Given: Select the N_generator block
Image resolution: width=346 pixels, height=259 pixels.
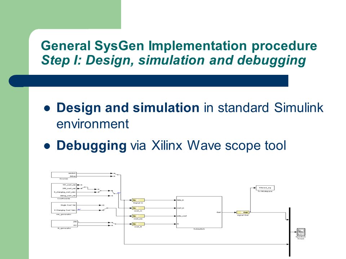Looking at the screenshot, I should pyautogui.click(x=64, y=223).
